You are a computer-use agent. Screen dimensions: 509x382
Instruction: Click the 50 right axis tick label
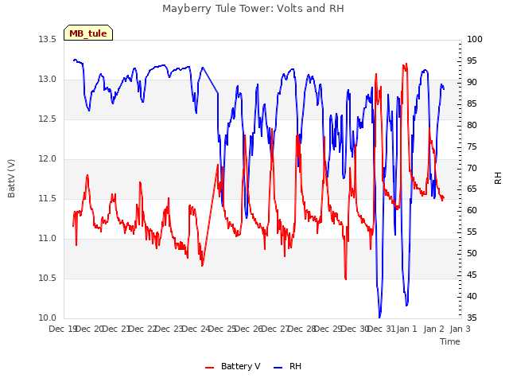coord(472,253)
